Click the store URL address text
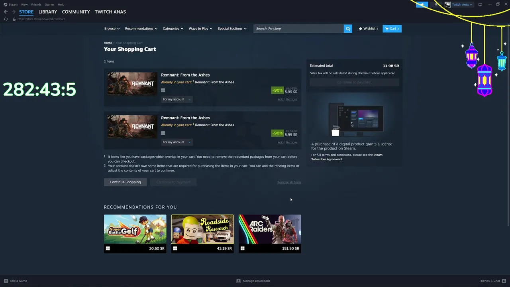Screen dimensions: 510x287 coord(41,19)
